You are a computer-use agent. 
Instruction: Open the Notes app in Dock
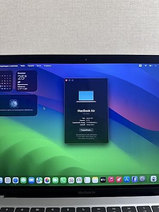click(x=95, y=180)
